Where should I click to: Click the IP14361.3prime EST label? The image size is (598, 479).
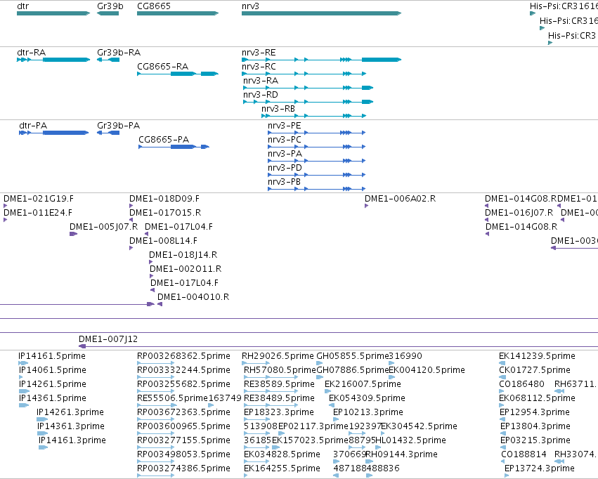[71, 427]
